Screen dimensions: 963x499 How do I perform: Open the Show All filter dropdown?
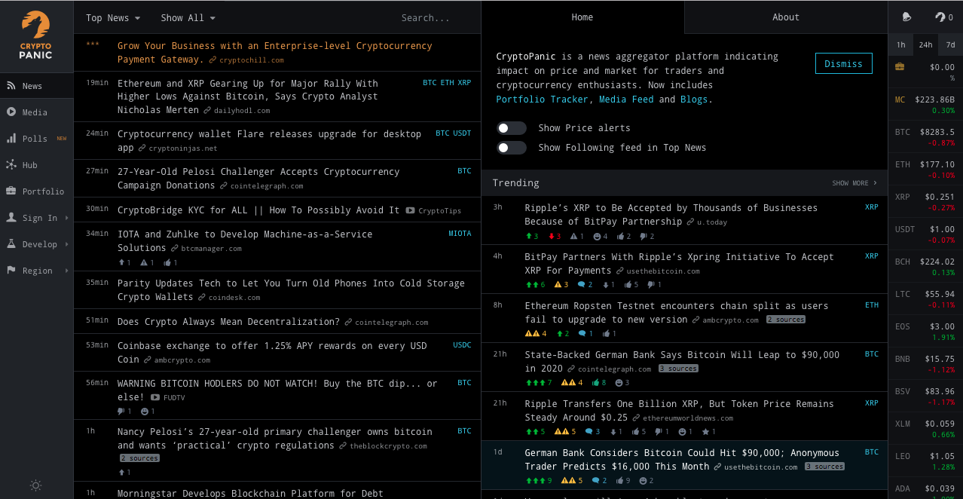[188, 18]
